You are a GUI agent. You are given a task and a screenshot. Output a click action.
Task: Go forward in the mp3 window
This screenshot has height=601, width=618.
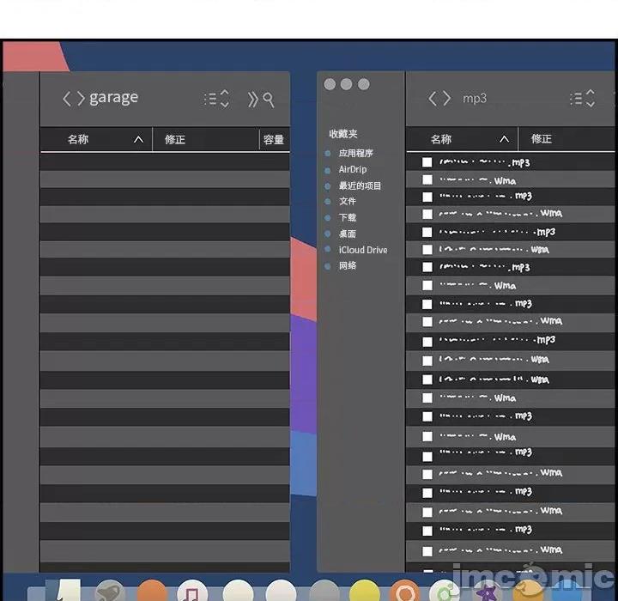coord(446,98)
